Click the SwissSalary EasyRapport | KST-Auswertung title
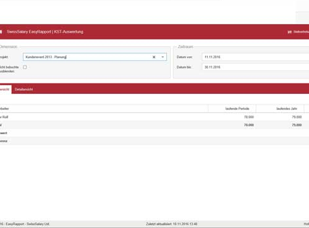This screenshot has height=228, width=309. 45,32
